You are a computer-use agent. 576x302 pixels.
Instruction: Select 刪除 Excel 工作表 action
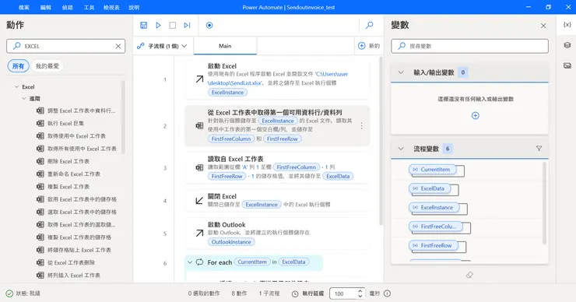68,161
